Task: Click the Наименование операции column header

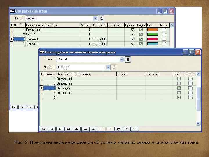Action: [86, 74]
